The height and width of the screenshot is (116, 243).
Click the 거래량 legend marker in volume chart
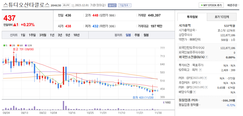163,103
